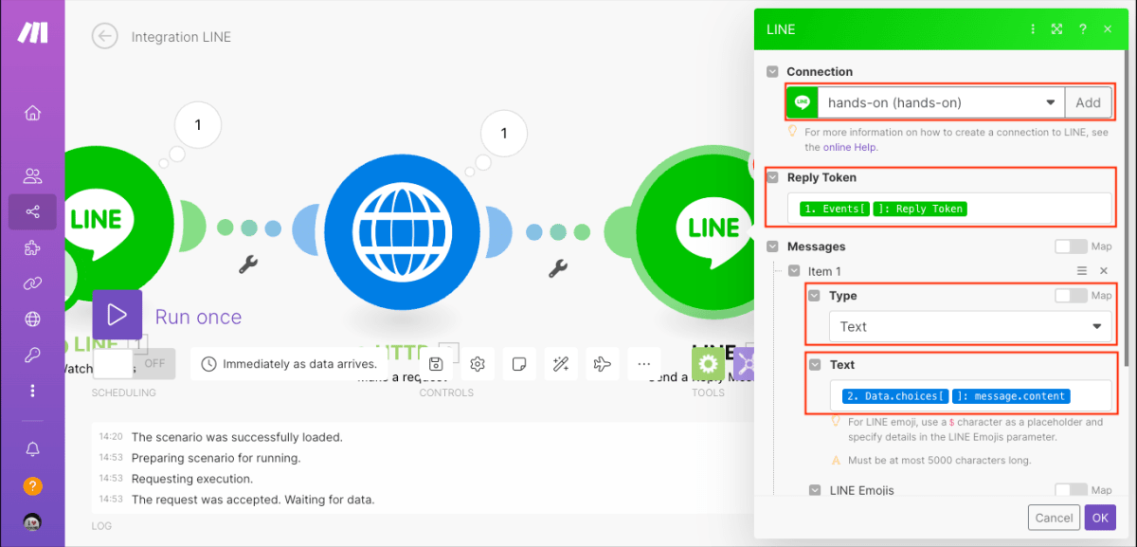Image resolution: width=1137 pixels, height=547 pixels.
Task: Collapse the Connection section
Action: point(773,72)
